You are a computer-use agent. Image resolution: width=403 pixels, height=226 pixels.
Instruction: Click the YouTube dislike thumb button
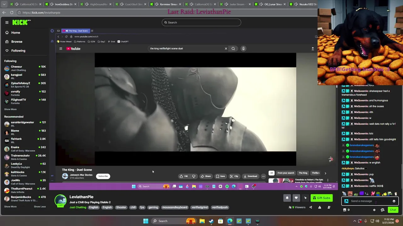[194, 176]
